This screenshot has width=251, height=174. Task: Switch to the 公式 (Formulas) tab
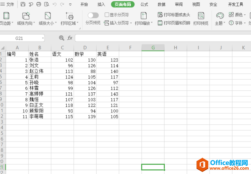coord(144,4)
